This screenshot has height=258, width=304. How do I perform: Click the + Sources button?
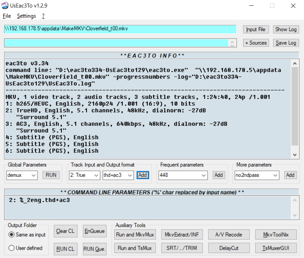256,43
